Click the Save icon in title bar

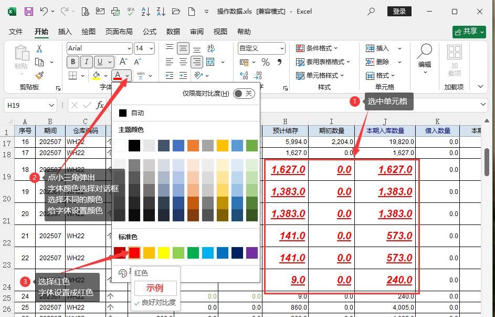tap(28, 11)
